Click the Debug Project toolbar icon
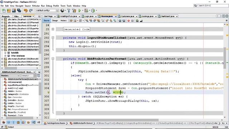 pos(86,10)
